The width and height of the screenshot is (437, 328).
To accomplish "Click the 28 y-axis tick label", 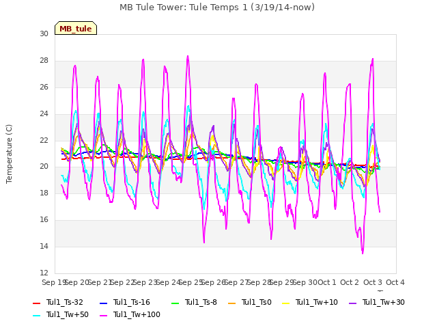I will (44, 61).
